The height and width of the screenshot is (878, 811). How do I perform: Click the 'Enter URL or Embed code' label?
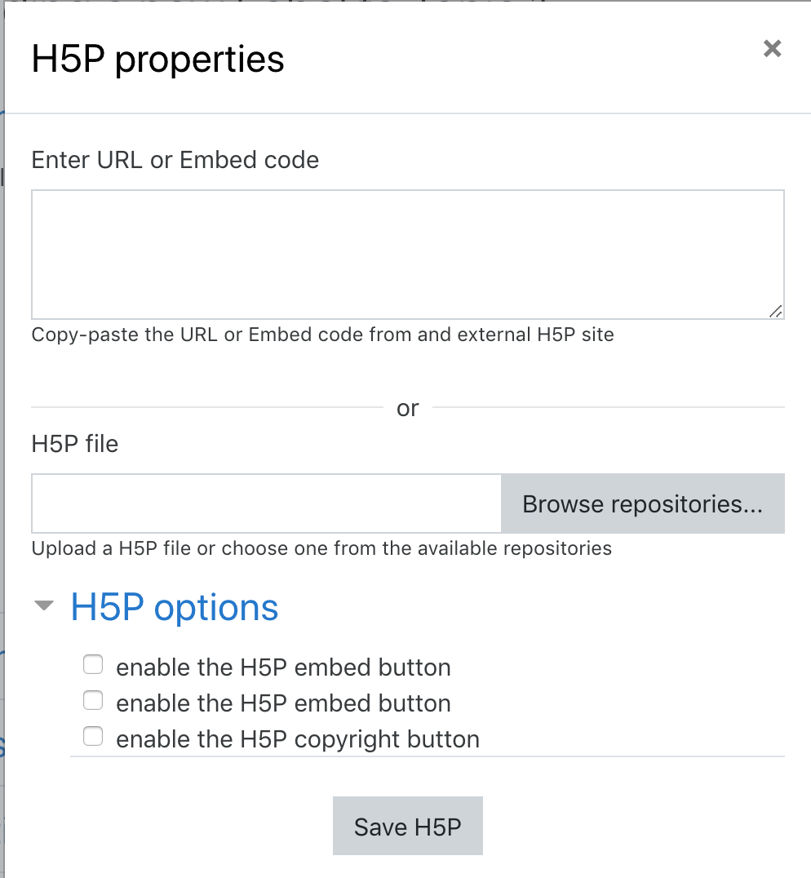175,160
